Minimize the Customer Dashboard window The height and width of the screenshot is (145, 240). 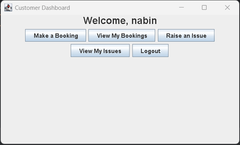click(181, 7)
